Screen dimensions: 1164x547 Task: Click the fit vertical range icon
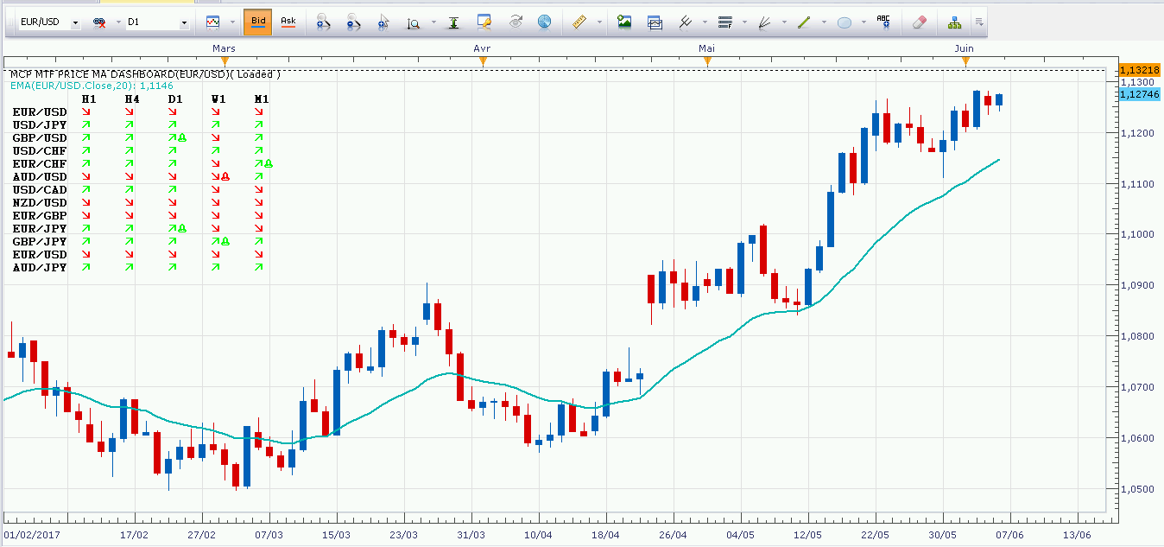(452, 22)
